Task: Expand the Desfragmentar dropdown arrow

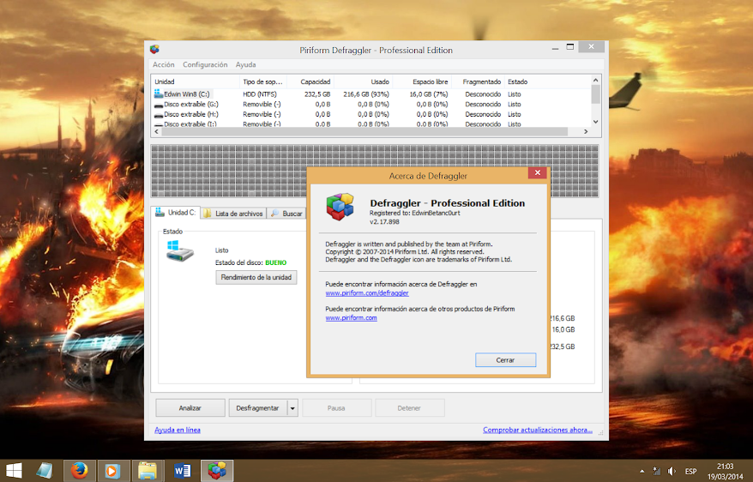Action: [x=292, y=408]
